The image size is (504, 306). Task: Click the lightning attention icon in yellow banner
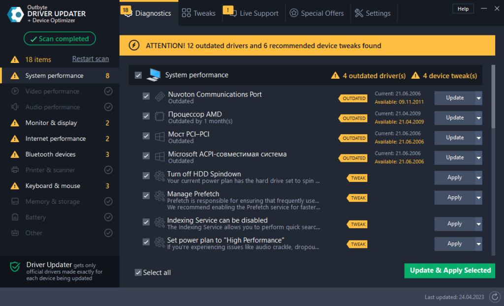tap(134, 45)
